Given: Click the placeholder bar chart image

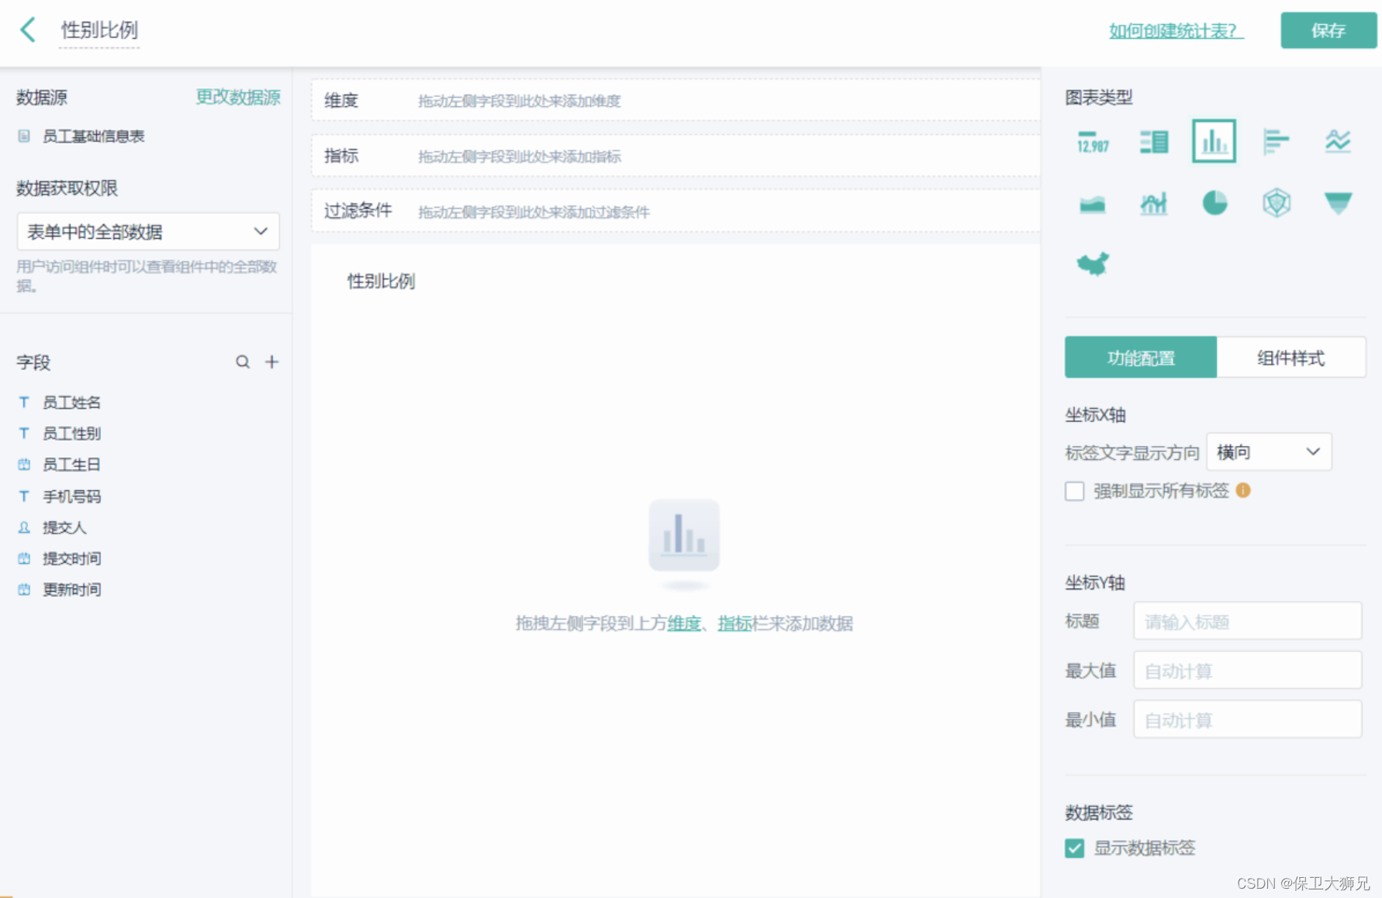Looking at the screenshot, I should [684, 535].
